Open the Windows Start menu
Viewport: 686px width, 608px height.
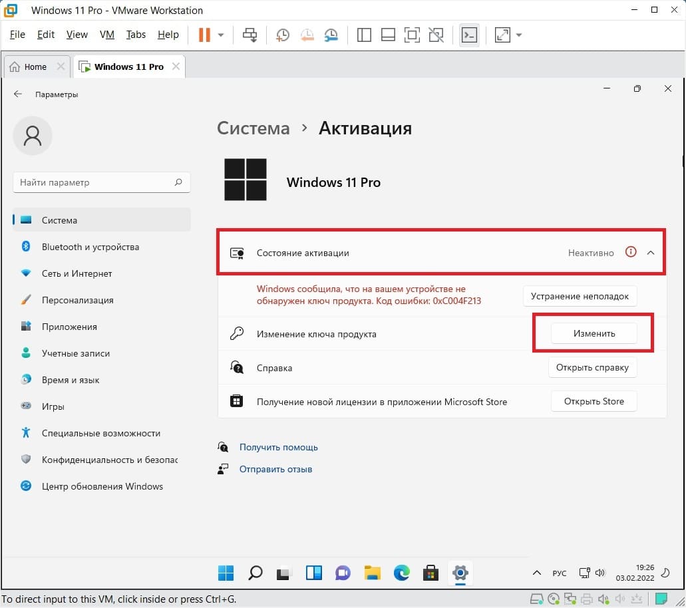(226, 573)
